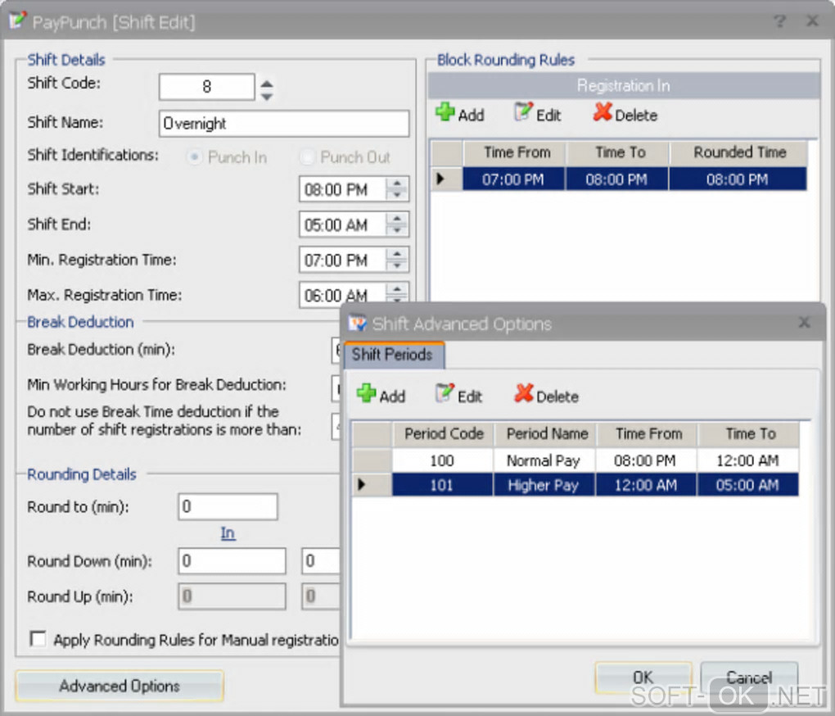Edit the selected block rounding rule
The height and width of the screenshot is (716, 835).
click(537, 114)
